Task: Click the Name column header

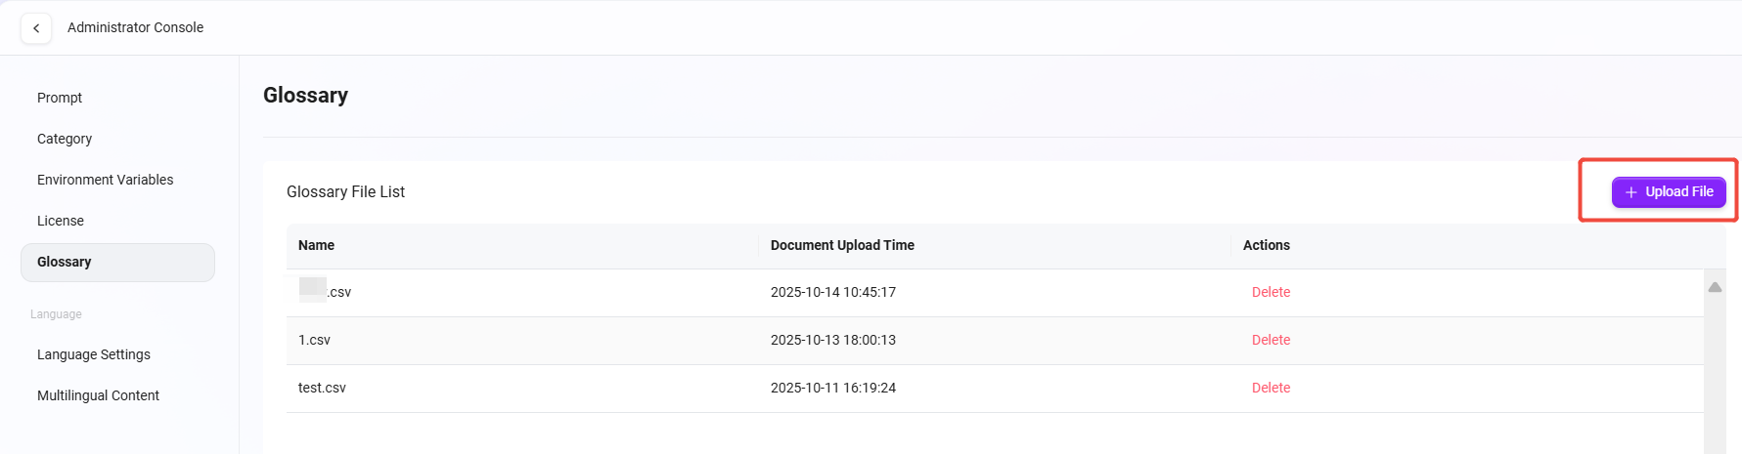Action: point(316,245)
